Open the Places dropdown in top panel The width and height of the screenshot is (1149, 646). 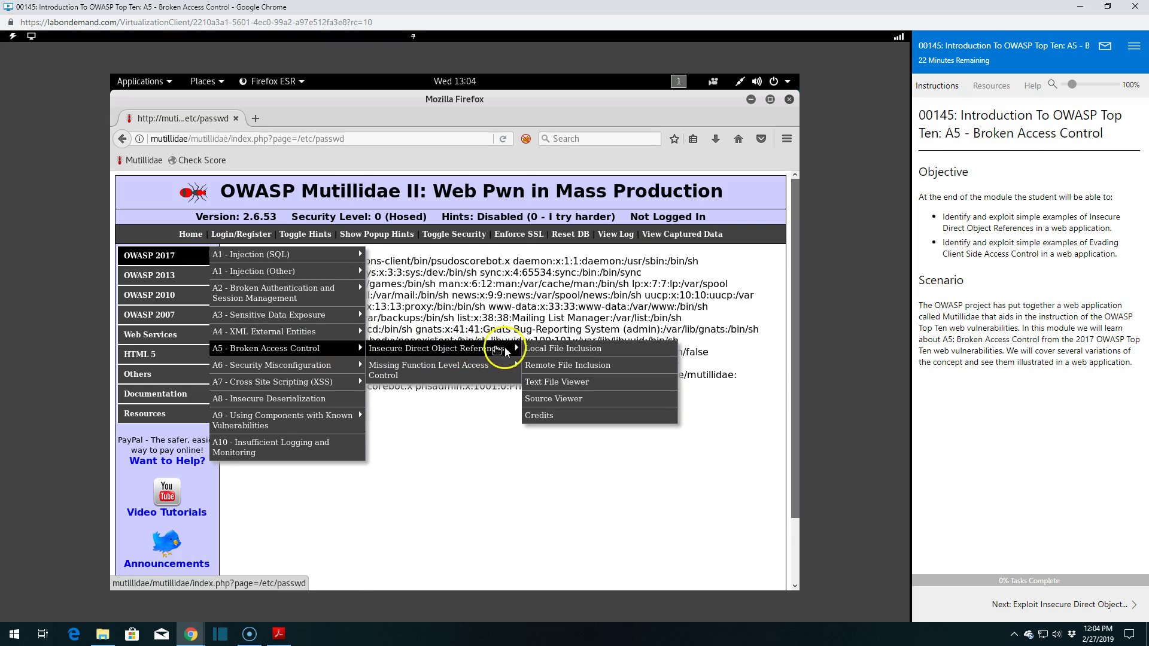[207, 81]
